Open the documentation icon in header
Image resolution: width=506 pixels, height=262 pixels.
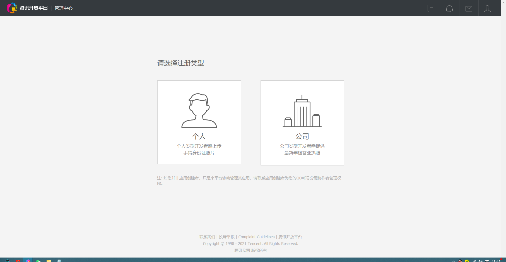(431, 8)
